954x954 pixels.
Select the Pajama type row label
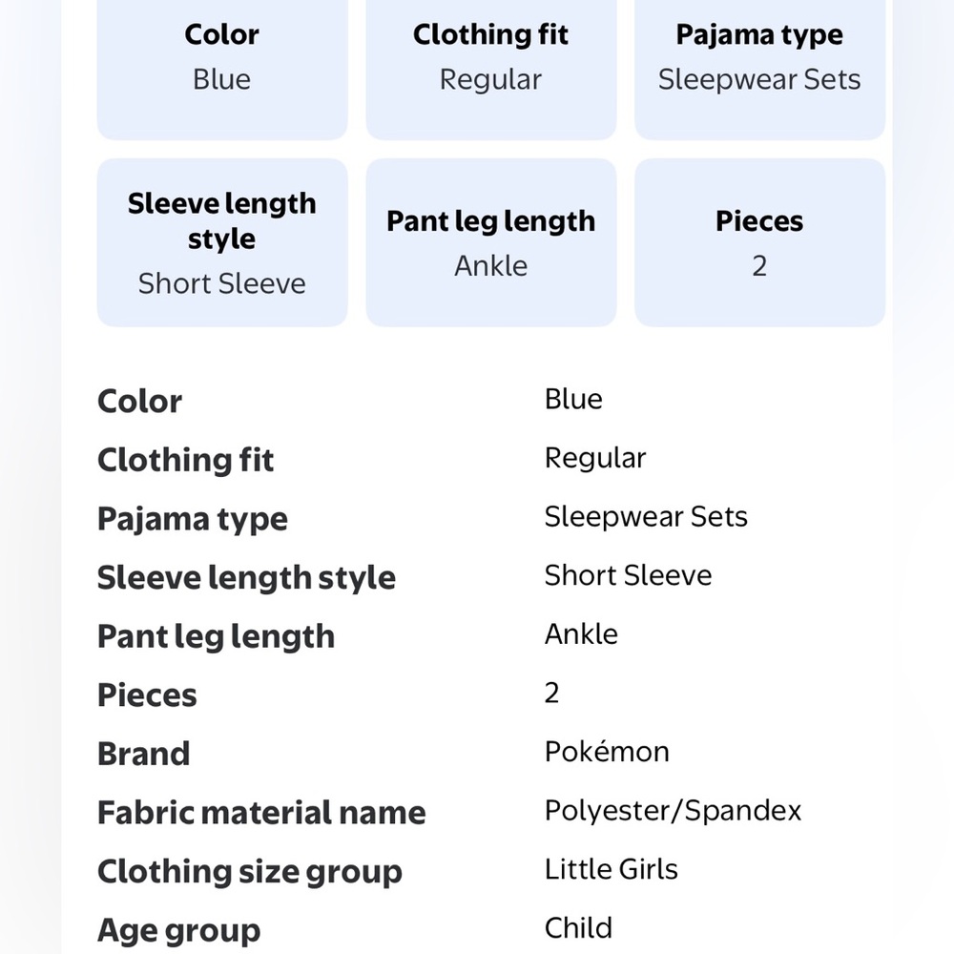point(193,520)
